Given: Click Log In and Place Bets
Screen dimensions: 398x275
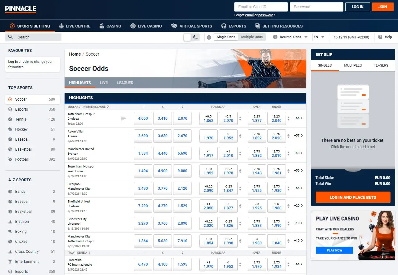Looking at the screenshot, I should pos(353,197).
